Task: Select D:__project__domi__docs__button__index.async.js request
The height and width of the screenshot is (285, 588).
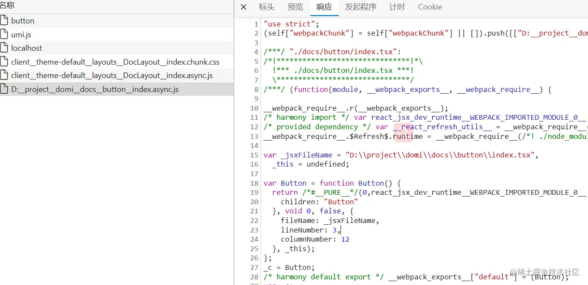Action: point(117,89)
